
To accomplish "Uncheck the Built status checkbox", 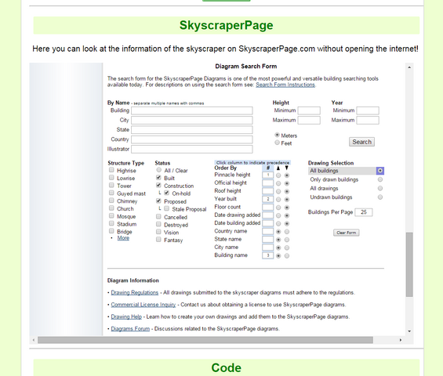I will tap(158, 178).
